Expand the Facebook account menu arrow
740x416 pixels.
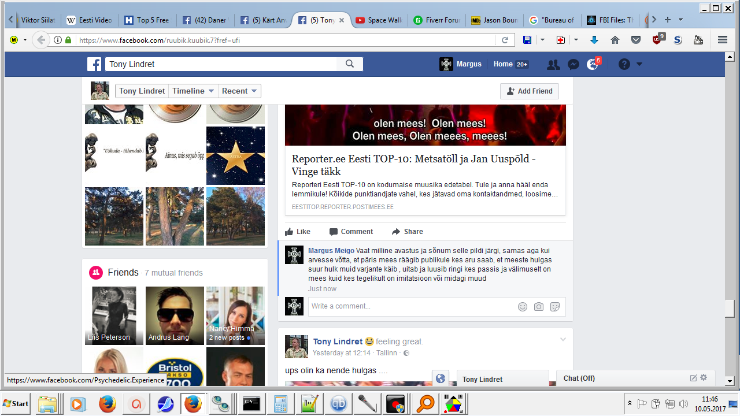[639, 64]
